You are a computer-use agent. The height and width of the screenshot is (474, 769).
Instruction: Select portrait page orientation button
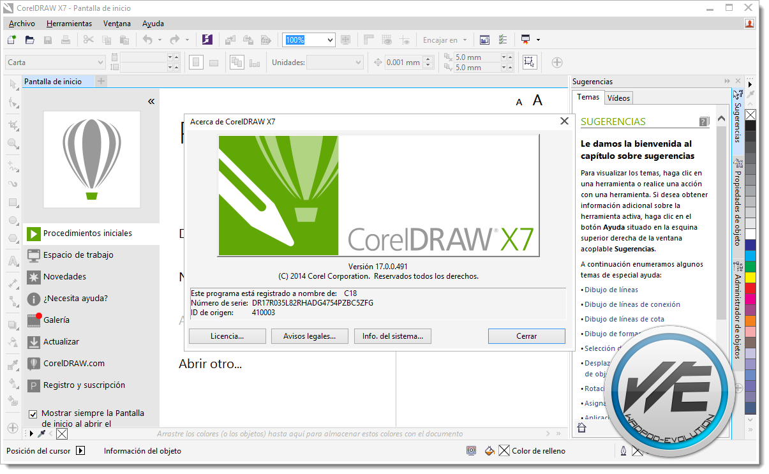197,62
